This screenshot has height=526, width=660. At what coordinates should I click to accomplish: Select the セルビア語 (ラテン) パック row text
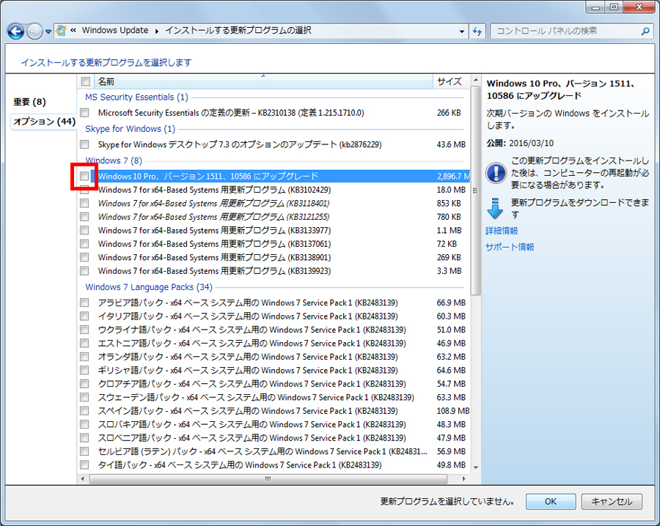point(263,451)
